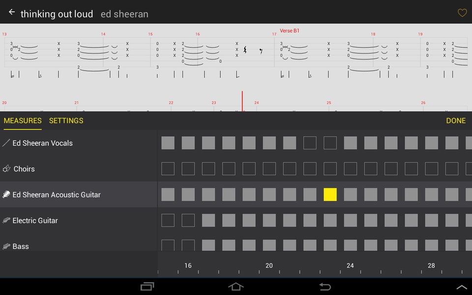Screen dimensions: 472x295
Task: Tap measure number 15 in tab
Action: [x=150, y=34]
